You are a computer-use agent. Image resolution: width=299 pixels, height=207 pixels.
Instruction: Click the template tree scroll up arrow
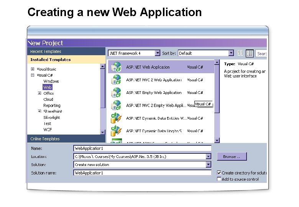[x=103, y=66]
